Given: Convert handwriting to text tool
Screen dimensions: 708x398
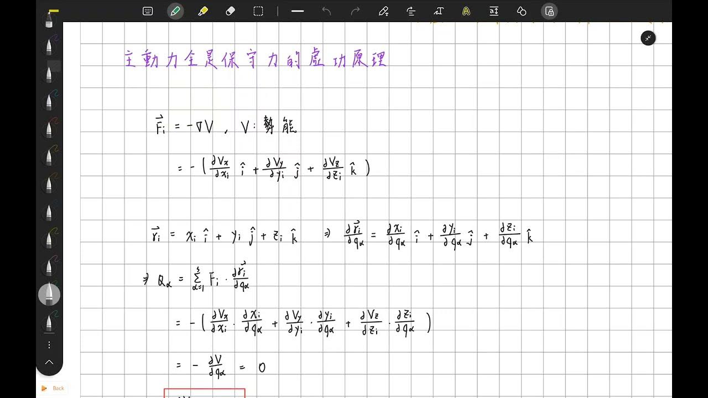Looking at the screenshot, I should pos(439,11).
